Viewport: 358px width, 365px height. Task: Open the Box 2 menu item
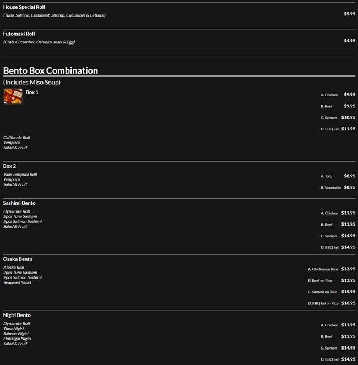tap(10, 166)
